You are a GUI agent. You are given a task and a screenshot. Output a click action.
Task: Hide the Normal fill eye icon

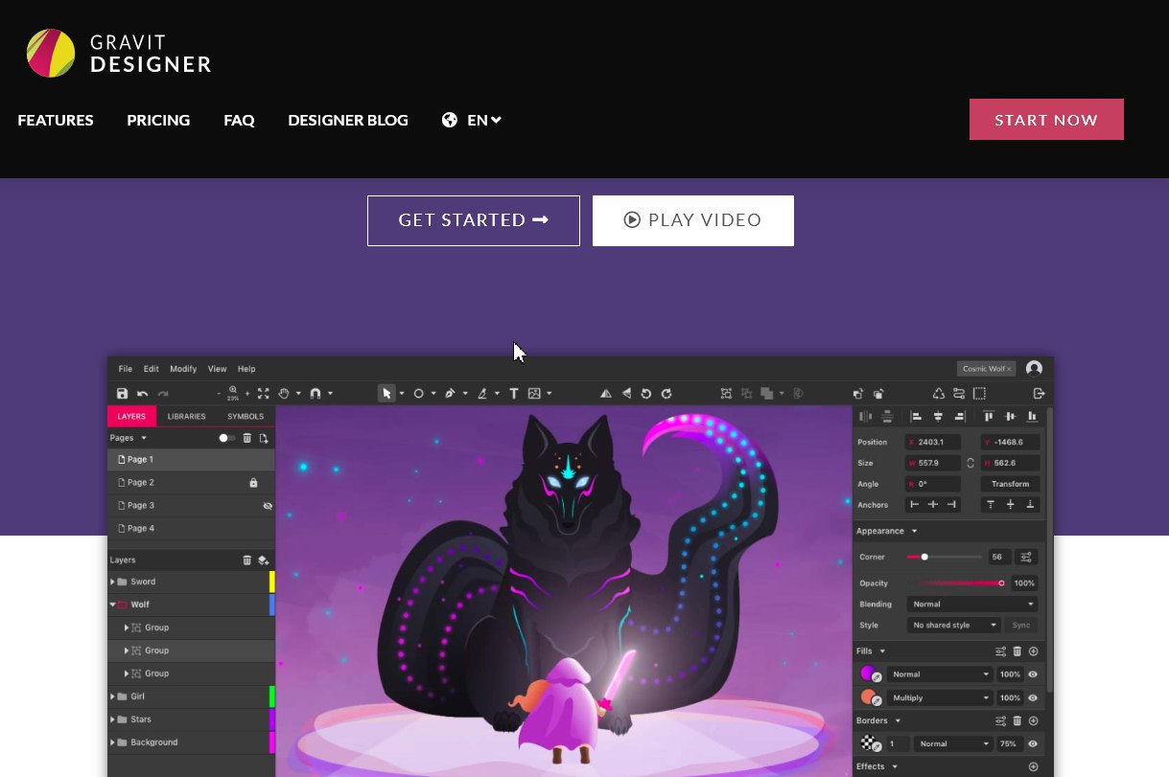tap(1033, 674)
